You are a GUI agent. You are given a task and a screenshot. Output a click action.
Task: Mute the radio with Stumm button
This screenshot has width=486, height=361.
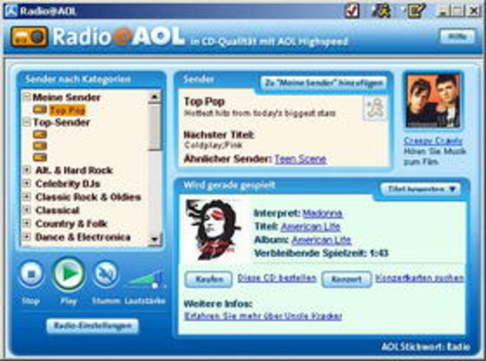(106, 274)
